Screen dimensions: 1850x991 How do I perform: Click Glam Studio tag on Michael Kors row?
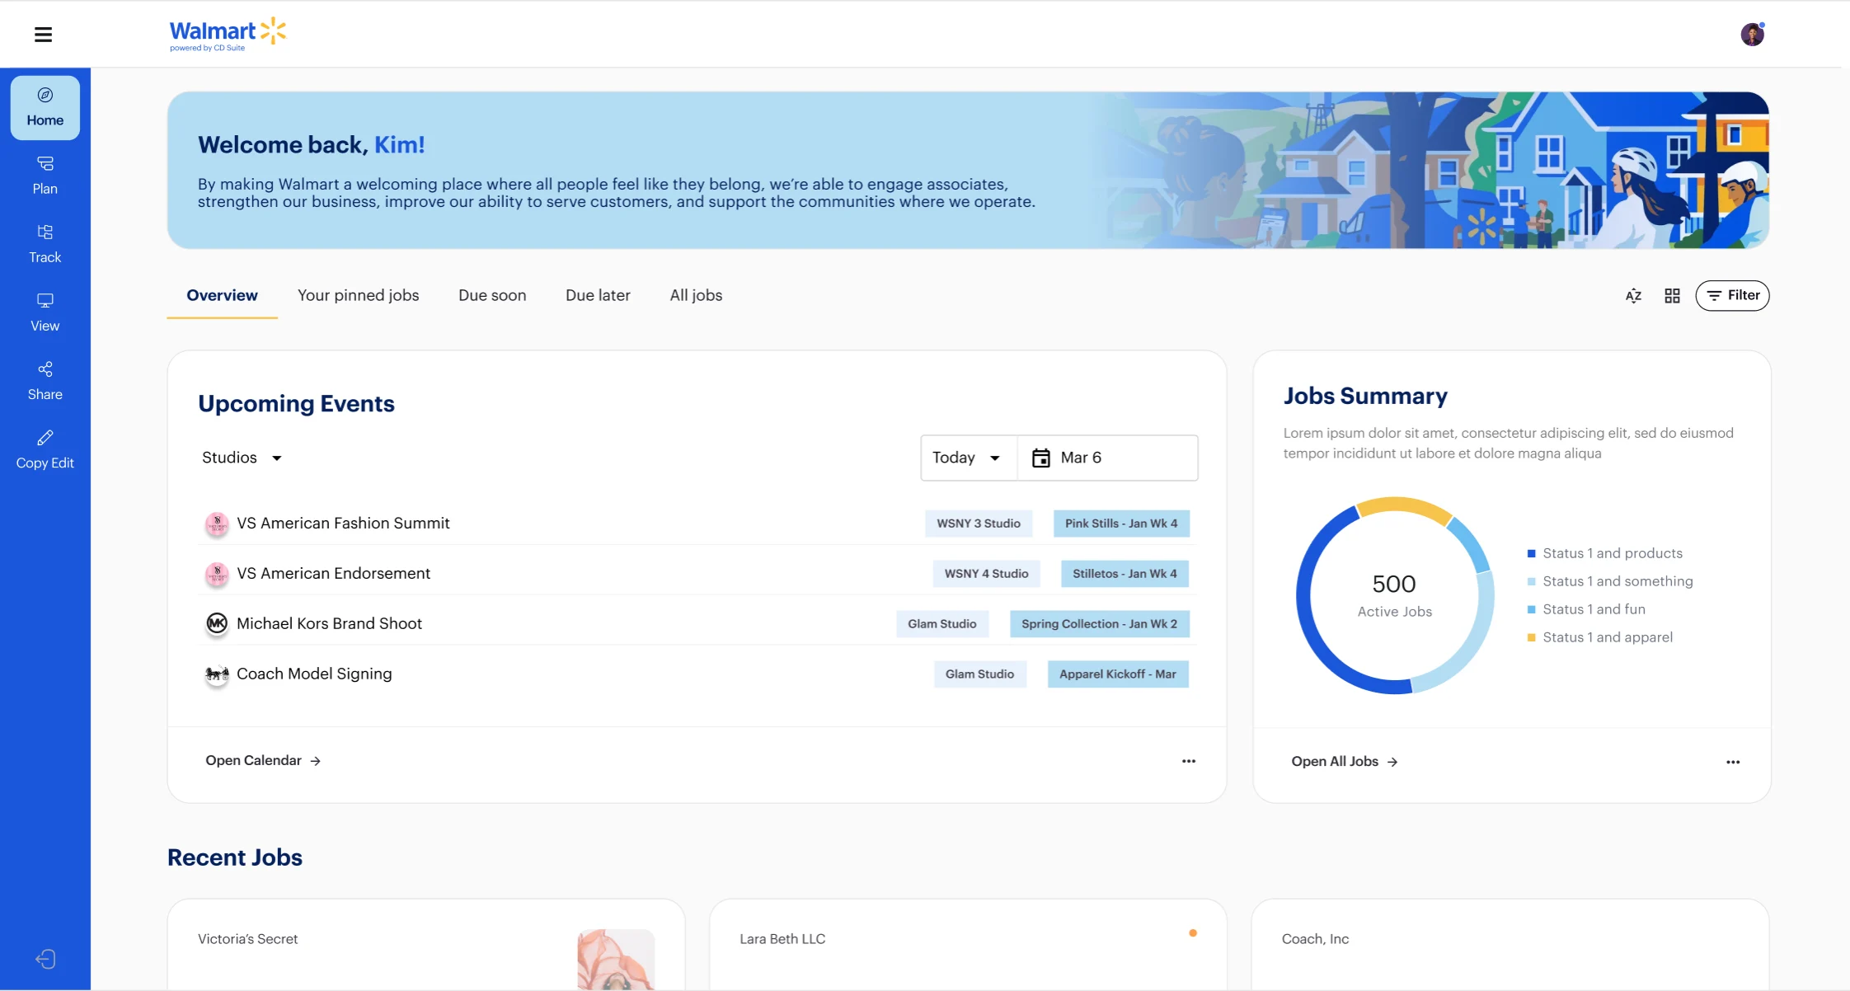(x=942, y=624)
